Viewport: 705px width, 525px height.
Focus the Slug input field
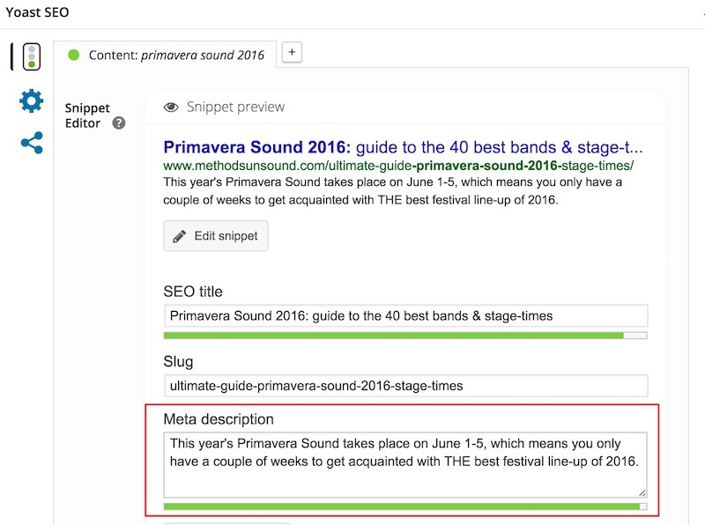(x=406, y=386)
